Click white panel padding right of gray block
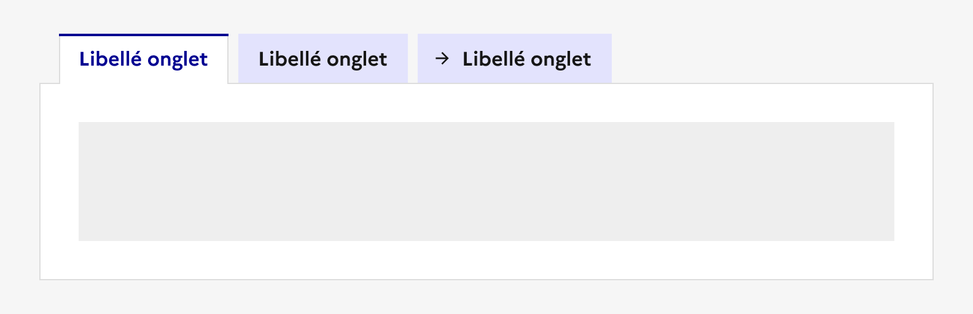 tap(913, 182)
